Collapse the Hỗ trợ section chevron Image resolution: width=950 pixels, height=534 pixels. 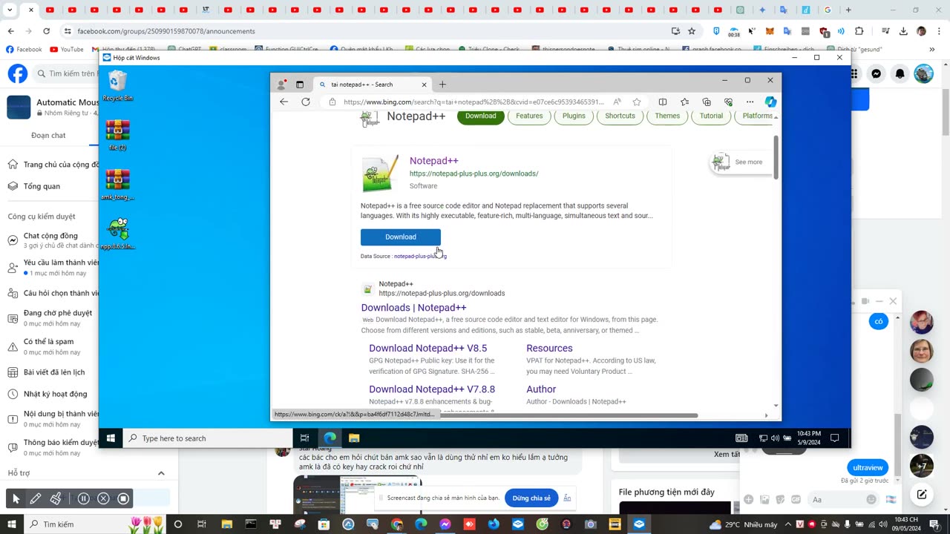pos(161,473)
